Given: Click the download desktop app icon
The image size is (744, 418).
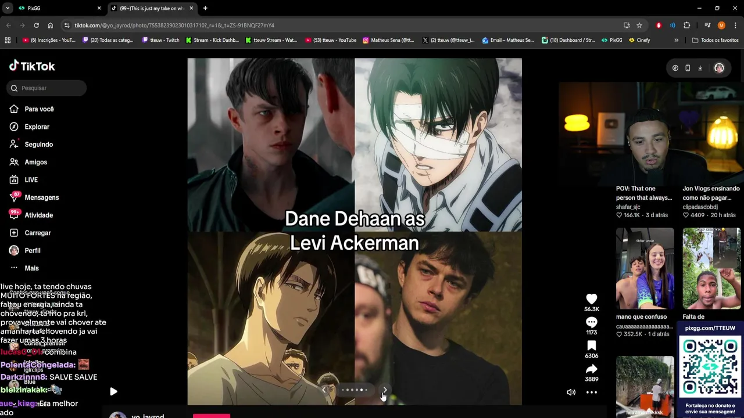Looking at the screenshot, I should [x=700, y=68].
